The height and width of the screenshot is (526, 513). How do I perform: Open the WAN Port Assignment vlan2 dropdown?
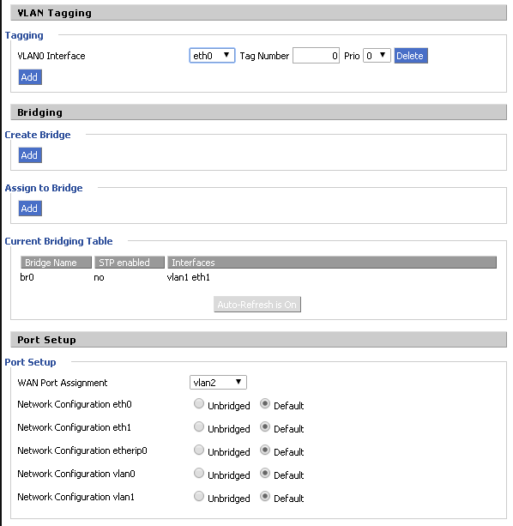pyautogui.click(x=218, y=383)
